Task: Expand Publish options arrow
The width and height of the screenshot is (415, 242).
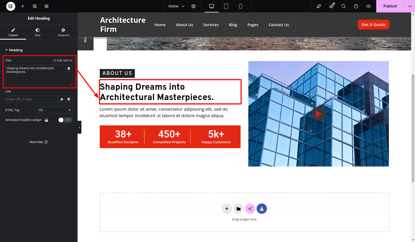Action: click(410, 6)
